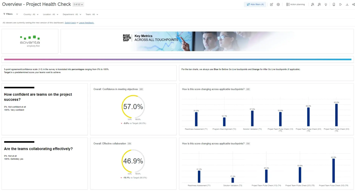Click the 17.4% Solution Validation bar
The height and width of the screenshot is (191, 355).
(233, 180)
